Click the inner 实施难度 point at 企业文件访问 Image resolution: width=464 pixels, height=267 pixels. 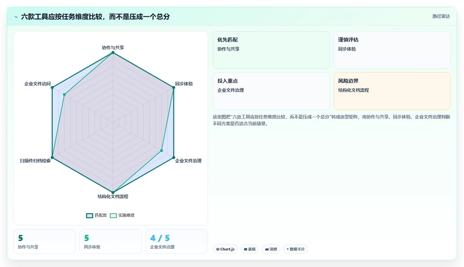pos(64,95)
